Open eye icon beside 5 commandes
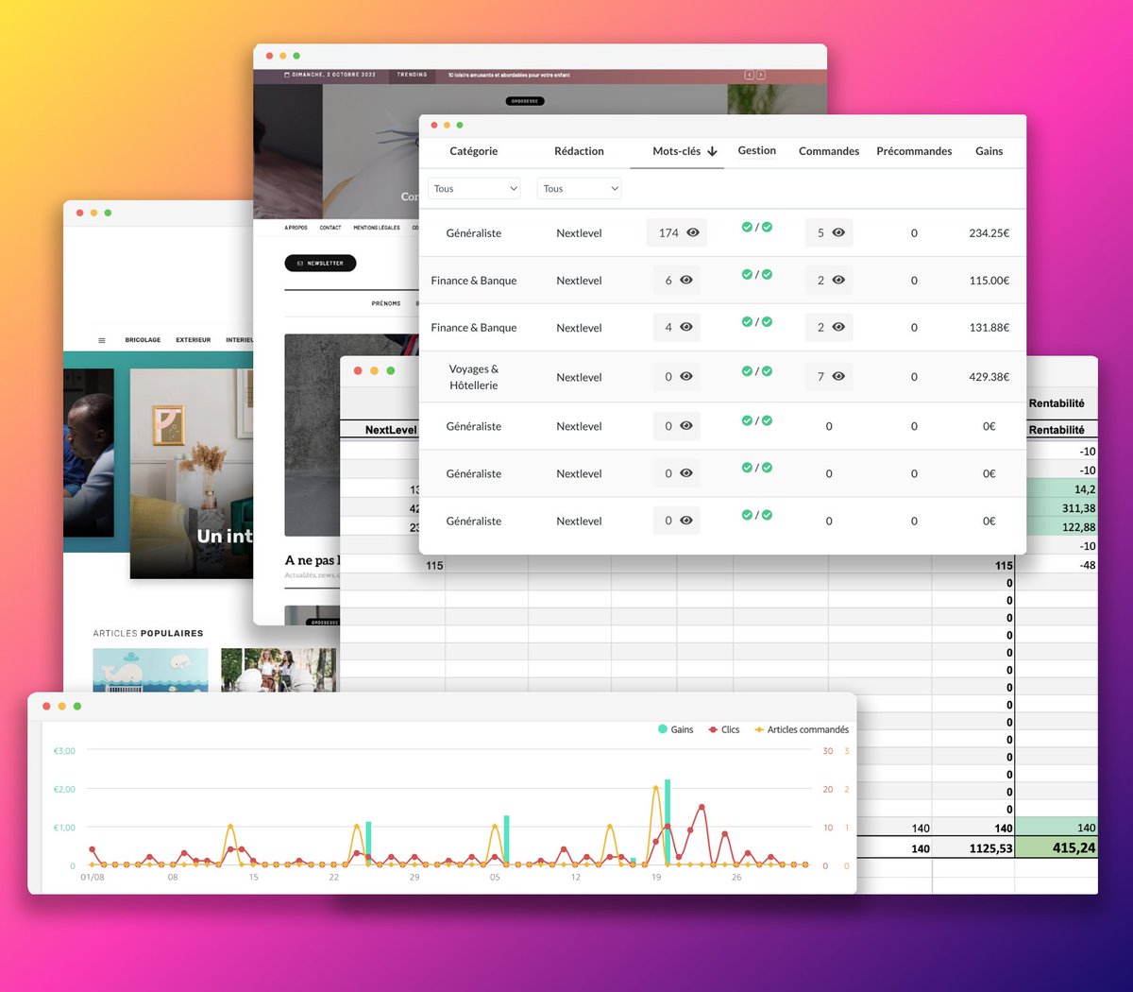The width and height of the screenshot is (1133, 992). click(838, 232)
